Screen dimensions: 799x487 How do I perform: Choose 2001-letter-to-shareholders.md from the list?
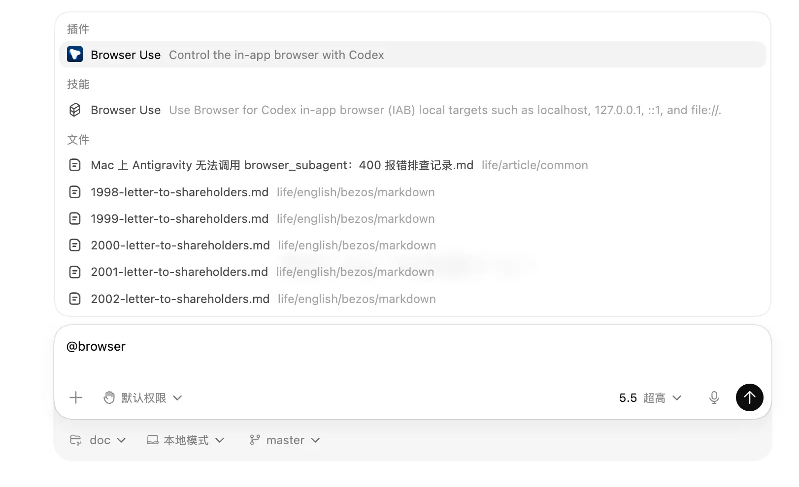413,272
